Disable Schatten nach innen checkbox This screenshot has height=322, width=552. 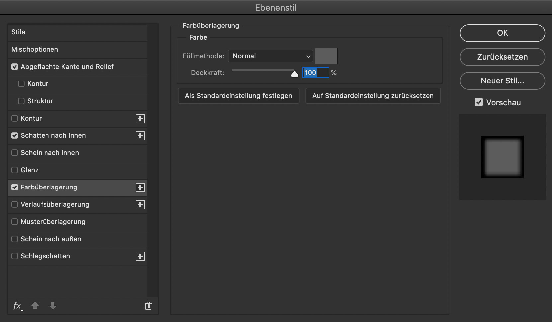15,135
